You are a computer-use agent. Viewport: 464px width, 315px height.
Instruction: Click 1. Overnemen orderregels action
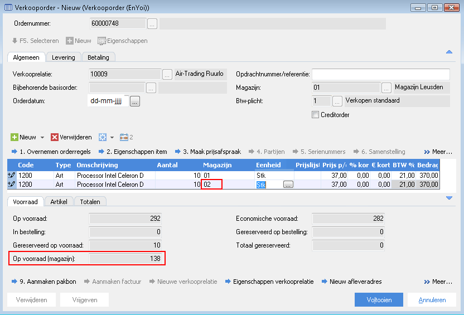[x=51, y=152]
